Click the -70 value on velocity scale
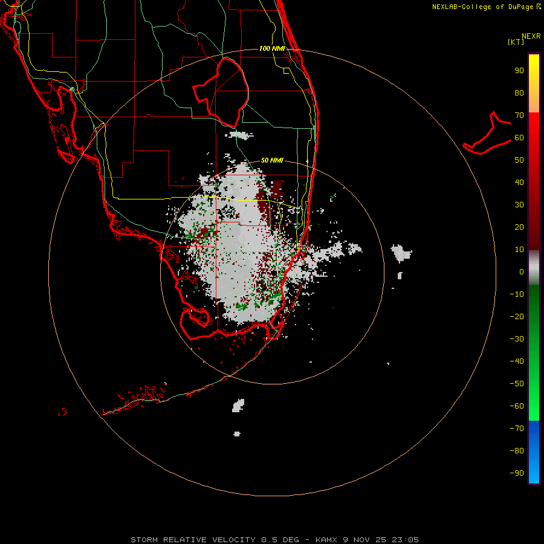This screenshot has height=544, width=544. click(x=517, y=429)
